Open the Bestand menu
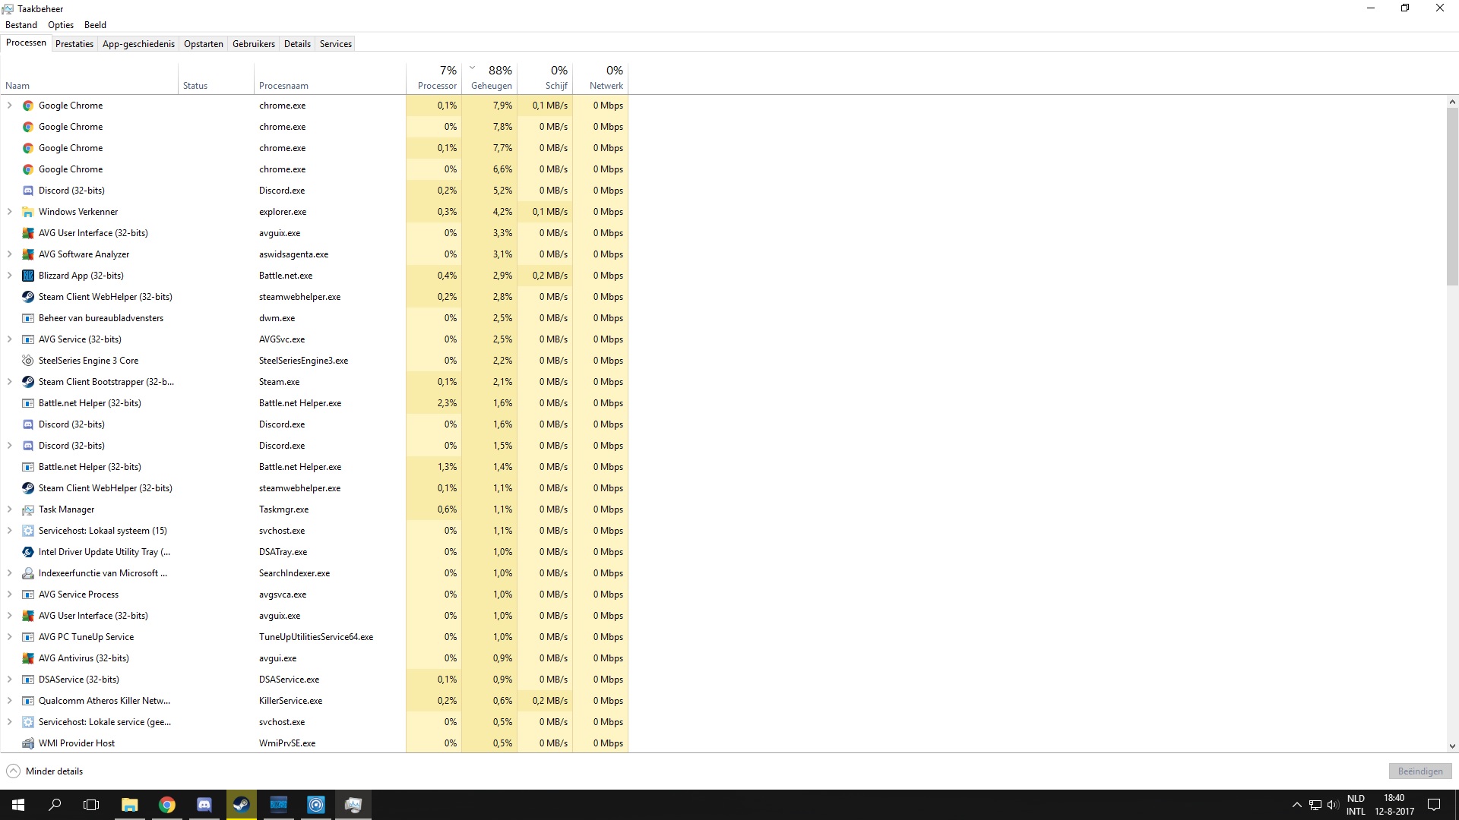The width and height of the screenshot is (1459, 820). (x=21, y=25)
